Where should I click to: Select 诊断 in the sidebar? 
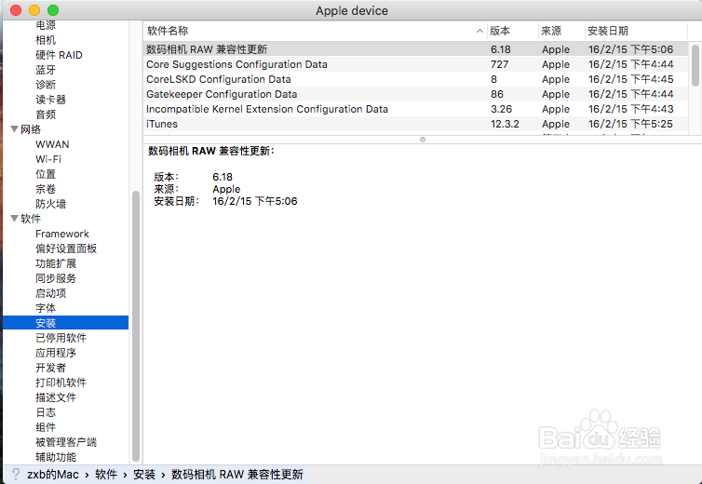[46, 85]
